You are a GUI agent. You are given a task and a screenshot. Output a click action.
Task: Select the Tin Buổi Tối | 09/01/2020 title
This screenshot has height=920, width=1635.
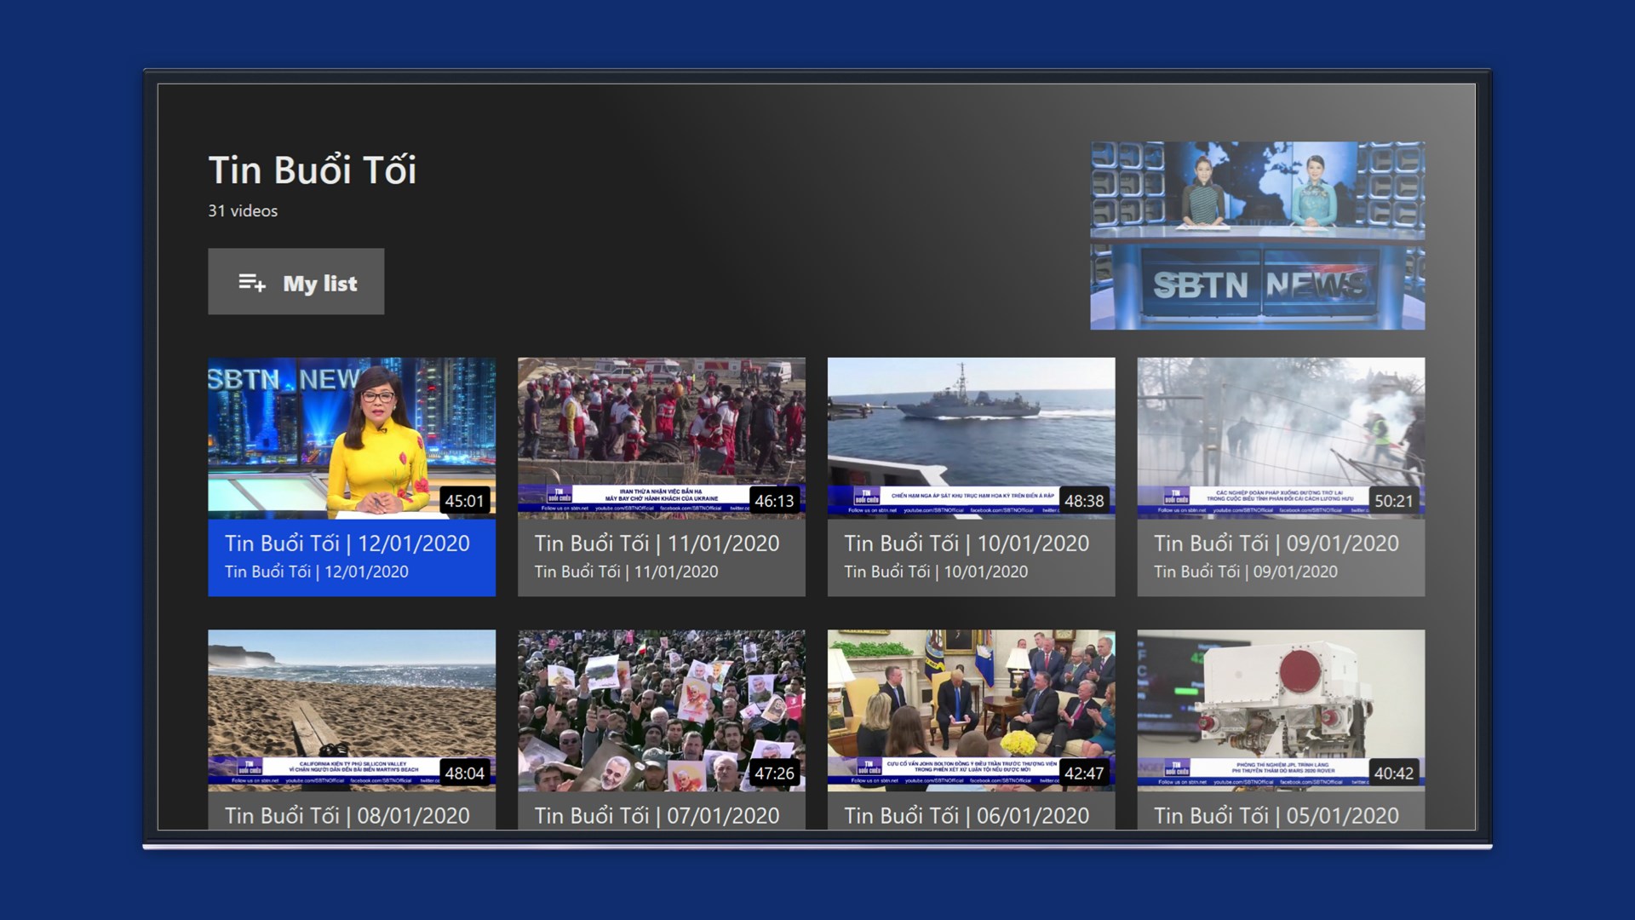click(x=1276, y=543)
